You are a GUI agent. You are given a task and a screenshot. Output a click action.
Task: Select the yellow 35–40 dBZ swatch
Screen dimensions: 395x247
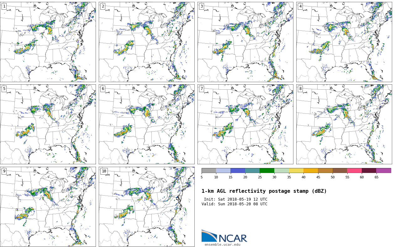click(x=296, y=171)
